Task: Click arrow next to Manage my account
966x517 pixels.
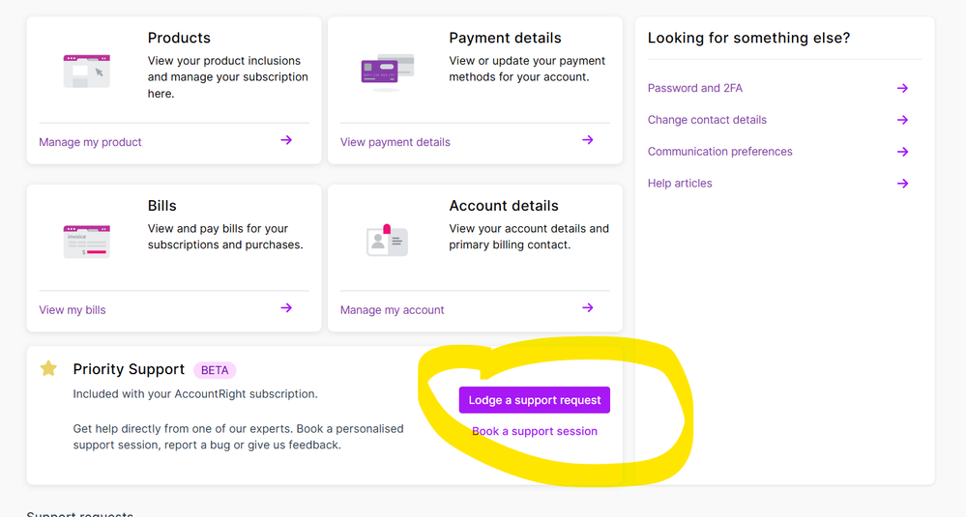Action: [x=588, y=308]
